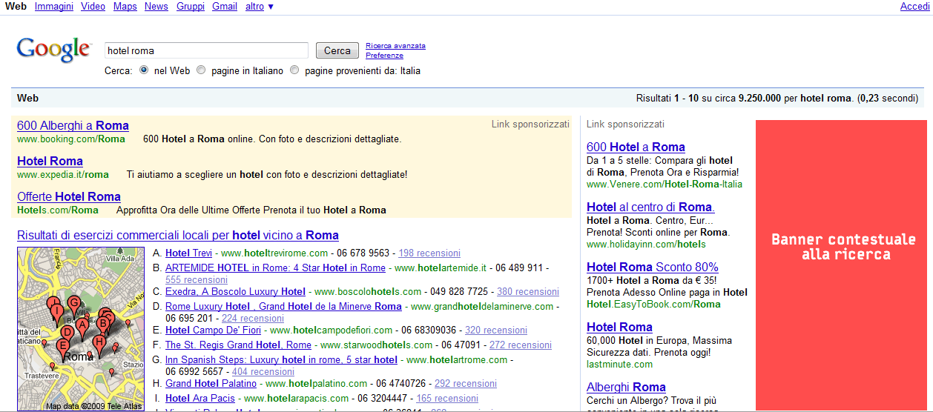Viewport: 933px width, 412px height.
Task: Open '224 recensioni' reviews link
Action: [253, 319]
